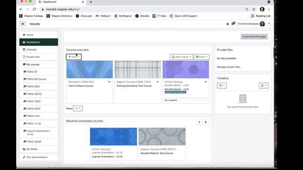Open PERS-TSOC course in sidebar

(x=39, y=102)
